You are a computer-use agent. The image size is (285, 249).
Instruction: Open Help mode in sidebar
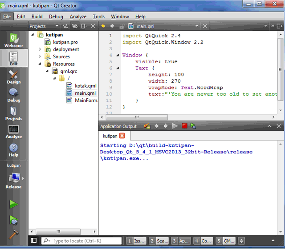[14, 149]
